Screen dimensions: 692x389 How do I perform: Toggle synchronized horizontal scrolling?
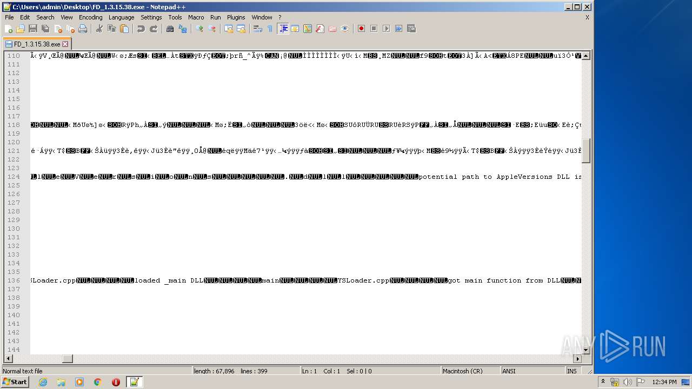pos(241,29)
